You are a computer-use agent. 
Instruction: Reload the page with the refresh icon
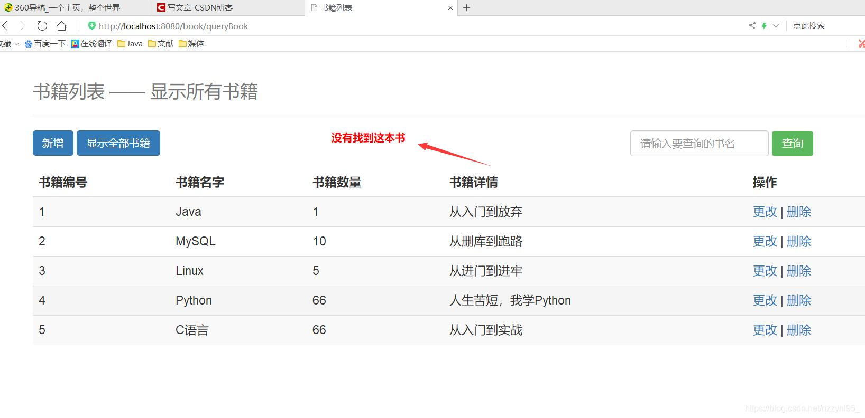click(x=42, y=26)
